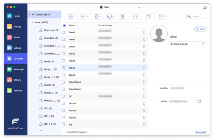Image resolution: width=214 pixels, height=140 pixels.
Task: Open the export to device dropdown arrow
Action: [100, 17]
